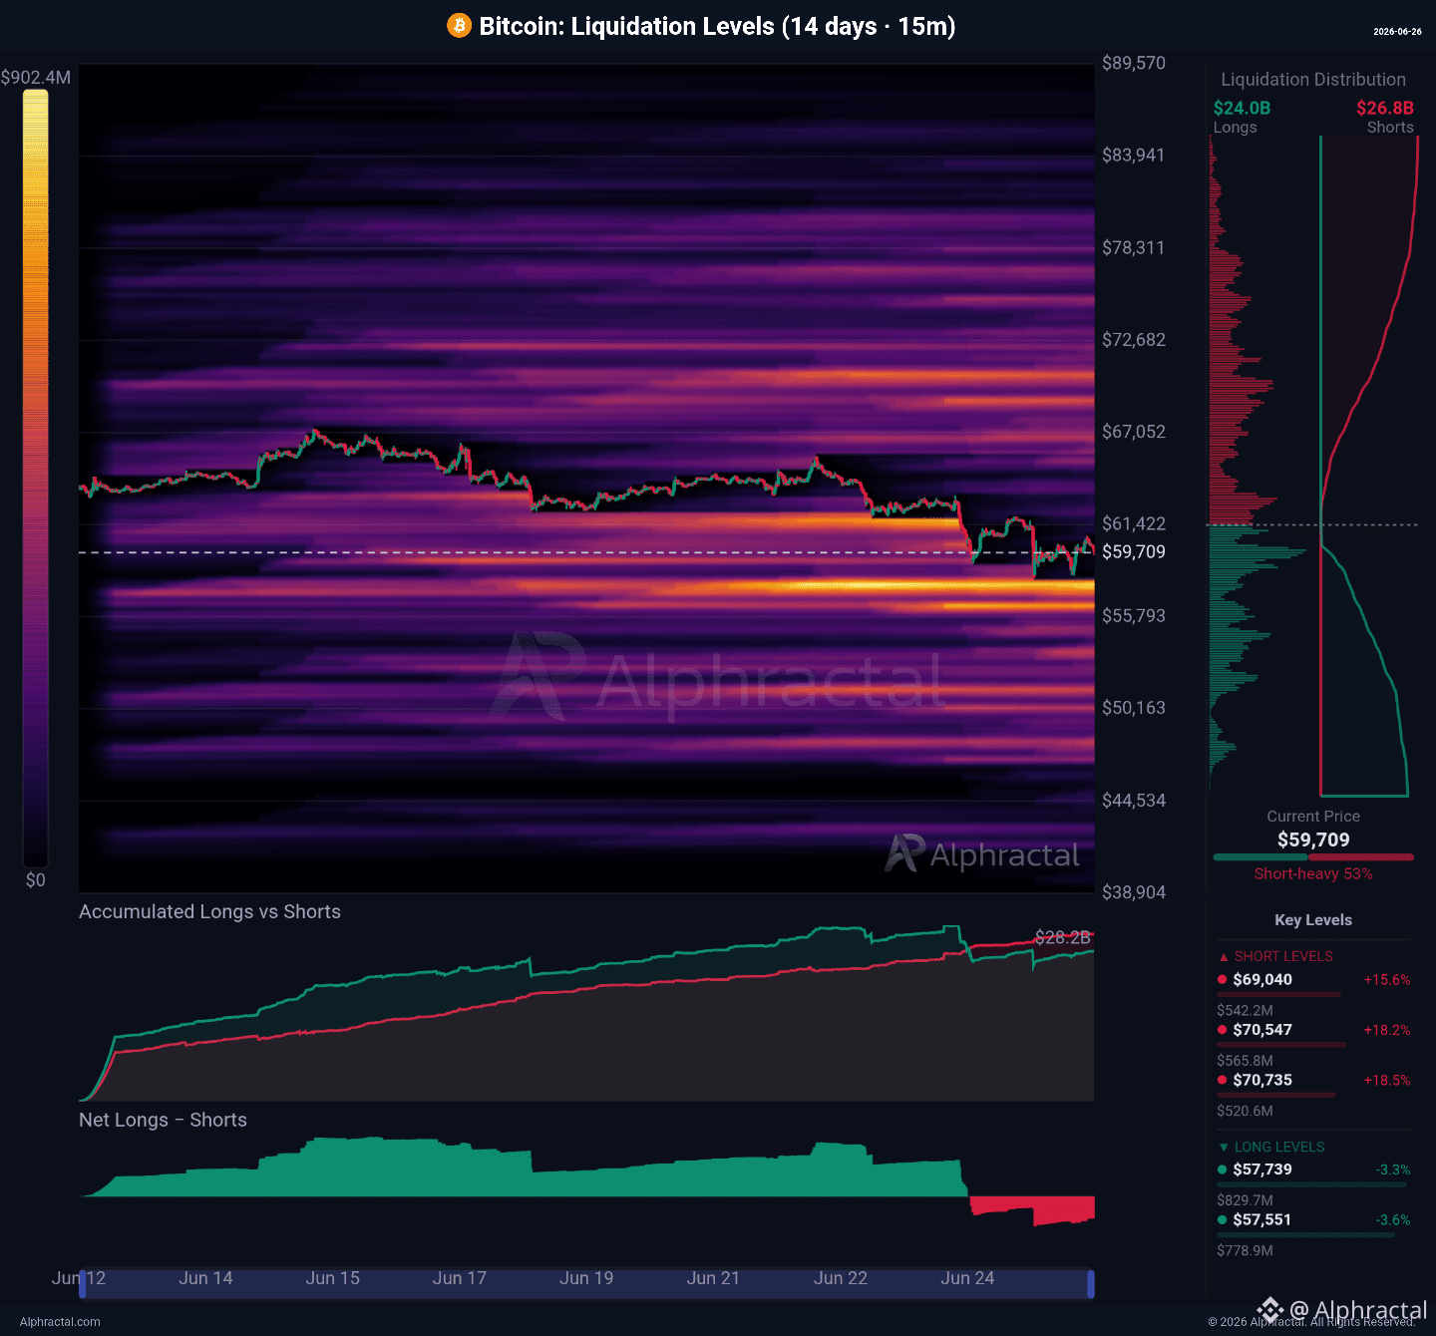Click the Net Longs − Shorts heading
The width and height of the screenshot is (1436, 1336).
tap(163, 1120)
